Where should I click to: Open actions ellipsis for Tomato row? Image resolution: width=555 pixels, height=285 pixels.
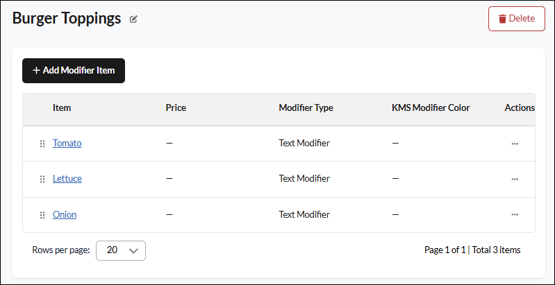[515, 144]
